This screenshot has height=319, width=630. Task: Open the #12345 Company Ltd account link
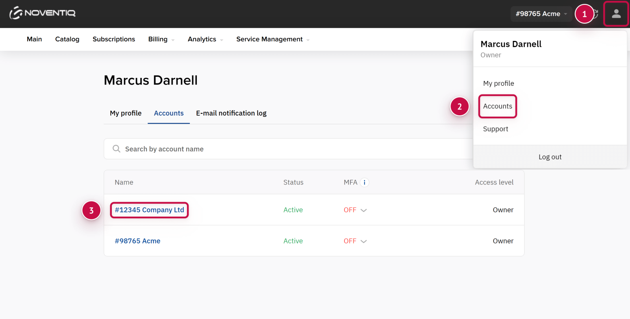tap(149, 210)
